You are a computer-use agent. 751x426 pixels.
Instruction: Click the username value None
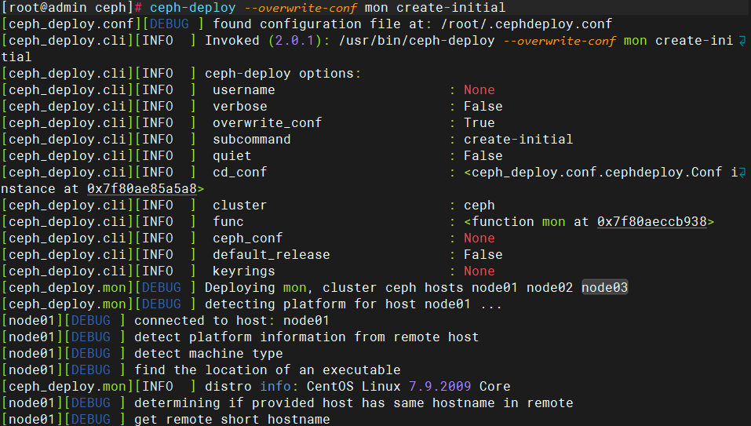[x=479, y=90]
